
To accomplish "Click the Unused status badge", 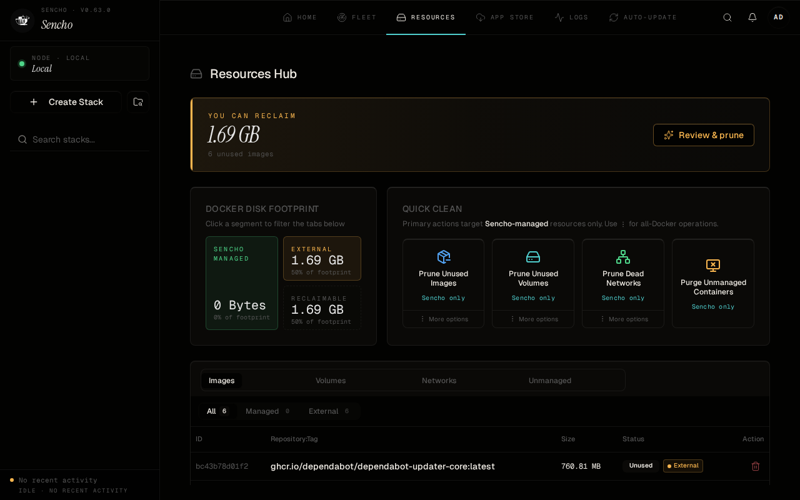I will pos(641,466).
